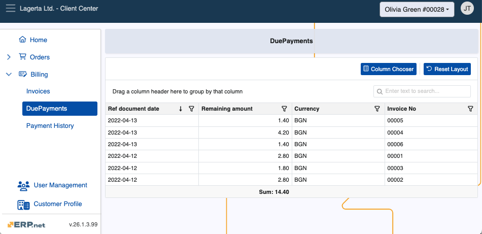
Task: Open User Management page
Action: 60,185
